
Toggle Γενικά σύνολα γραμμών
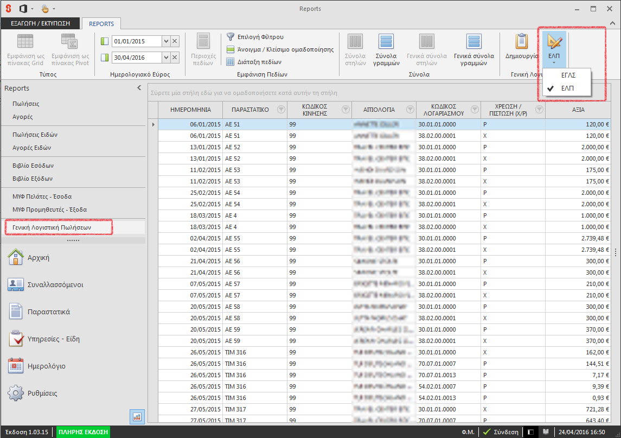[x=473, y=49]
